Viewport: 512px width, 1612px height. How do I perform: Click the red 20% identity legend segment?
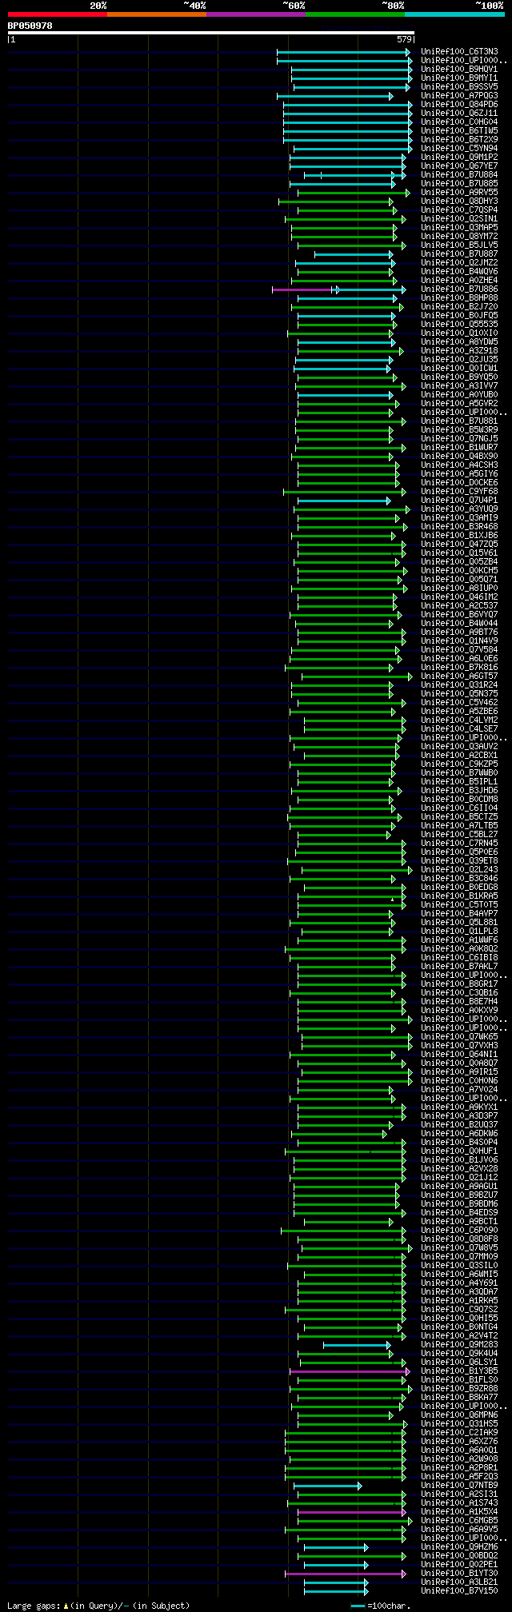(x=58, y=14)
